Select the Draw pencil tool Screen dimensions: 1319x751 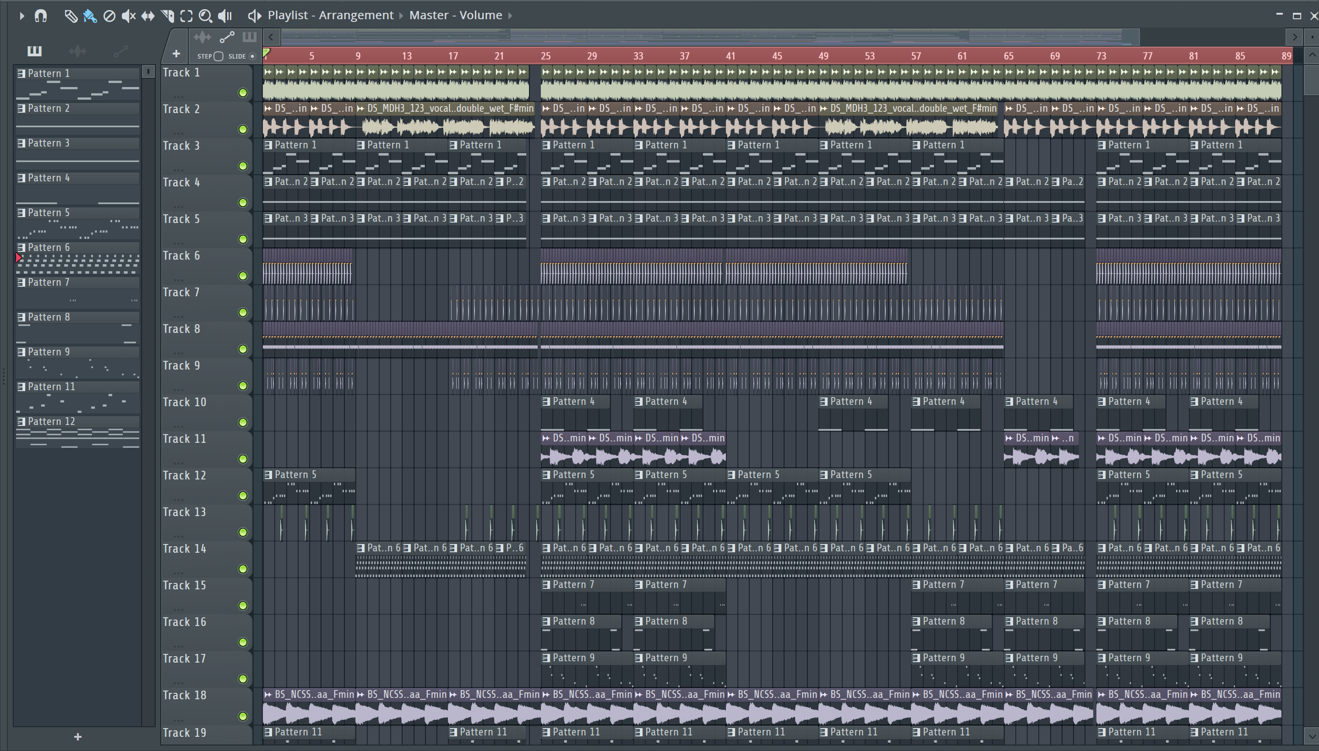[71, 16]
